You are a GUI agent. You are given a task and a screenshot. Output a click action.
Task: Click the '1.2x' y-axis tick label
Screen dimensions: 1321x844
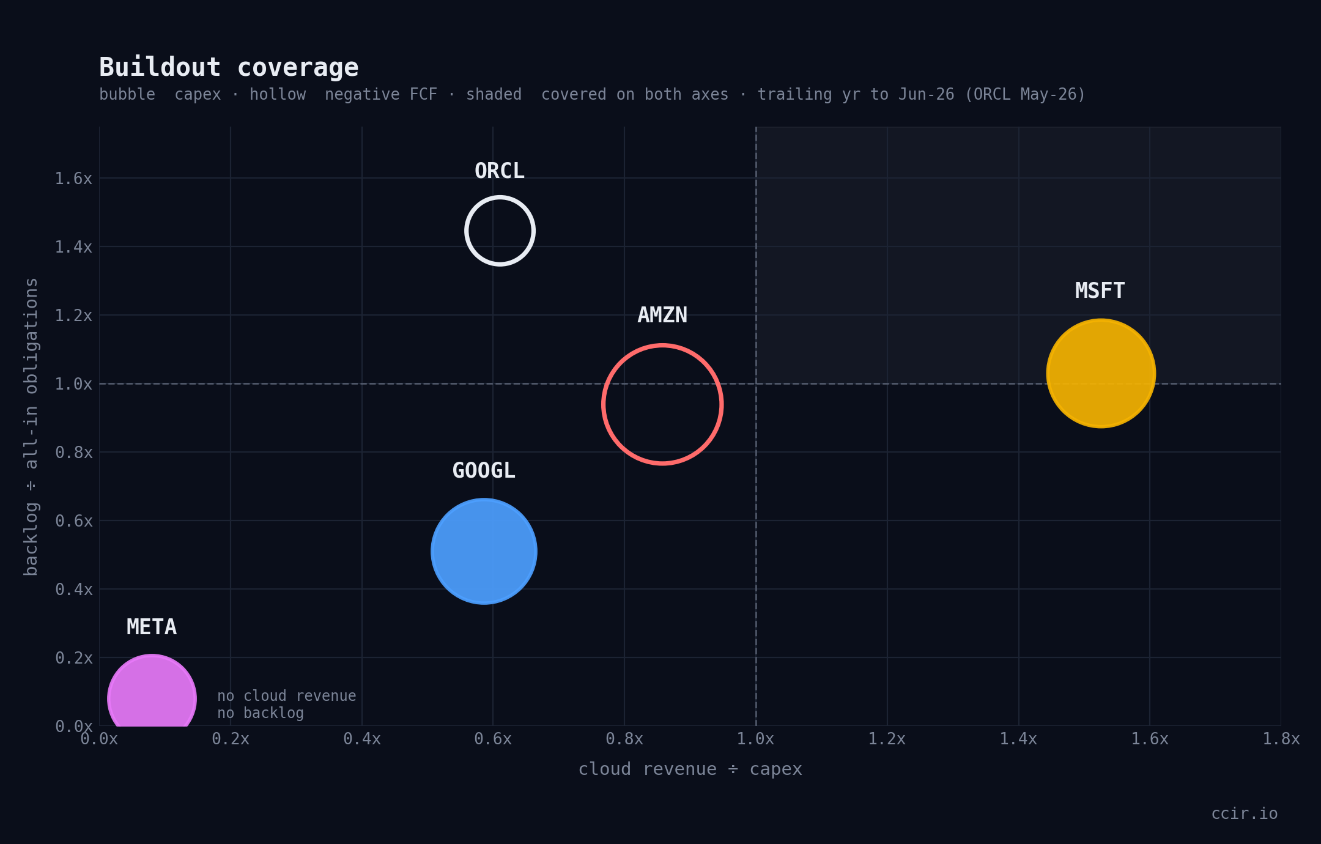pos(74,316)
